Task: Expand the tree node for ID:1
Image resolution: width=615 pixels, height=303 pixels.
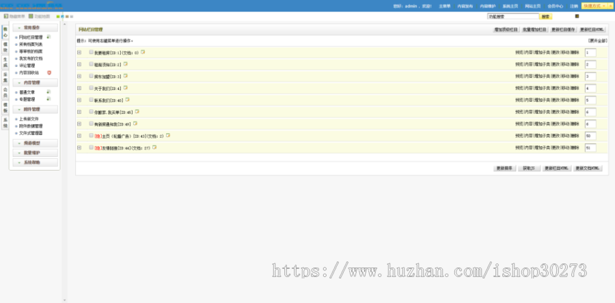Action: [79, 52]
